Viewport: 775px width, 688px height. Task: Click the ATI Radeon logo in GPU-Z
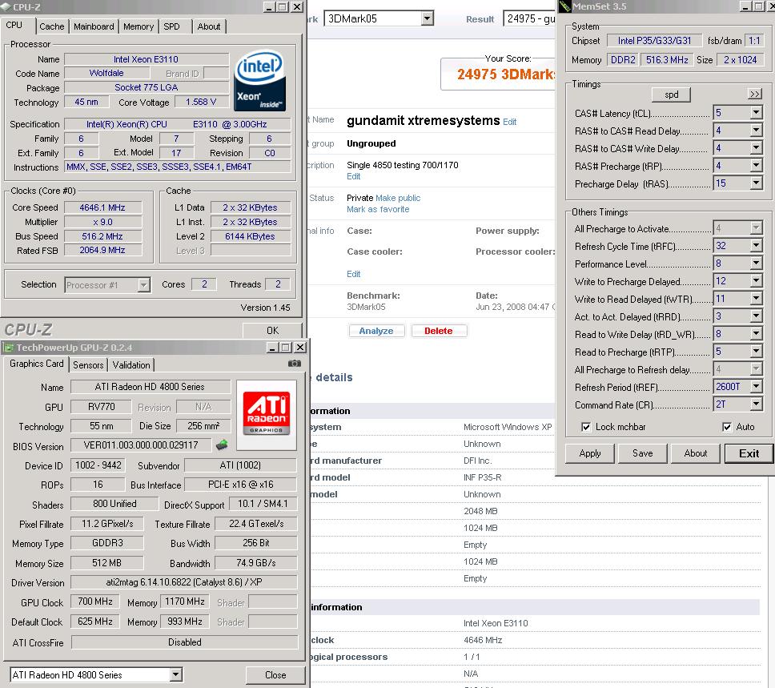point(267,413)
